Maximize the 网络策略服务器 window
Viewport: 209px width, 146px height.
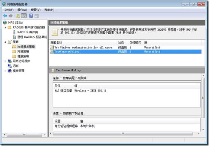193,4
